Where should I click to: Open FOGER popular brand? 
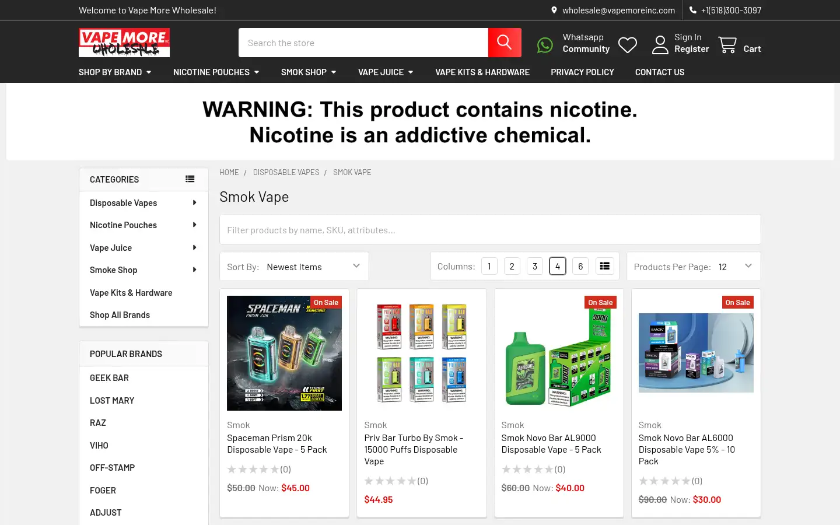click(x=103, y=490)
